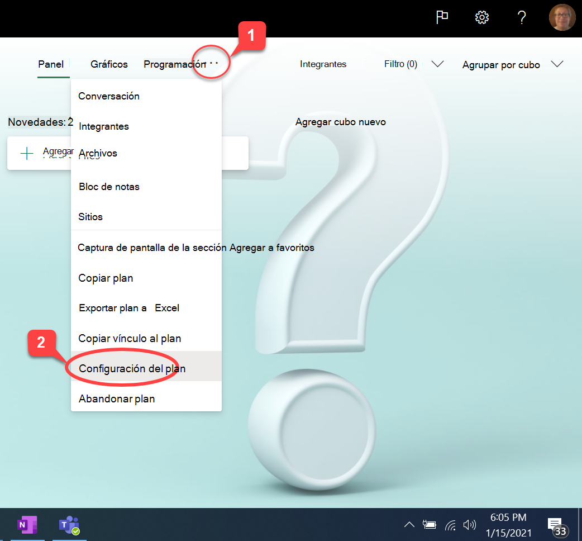Switch to the Programación tab
Image resolution: width=582 pixels, height=541 pixels.
[175, 64]
